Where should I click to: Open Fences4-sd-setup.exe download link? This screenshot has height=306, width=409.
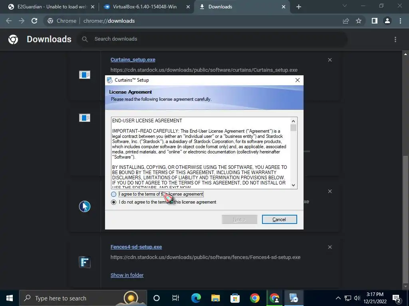[x=136, y=247]
